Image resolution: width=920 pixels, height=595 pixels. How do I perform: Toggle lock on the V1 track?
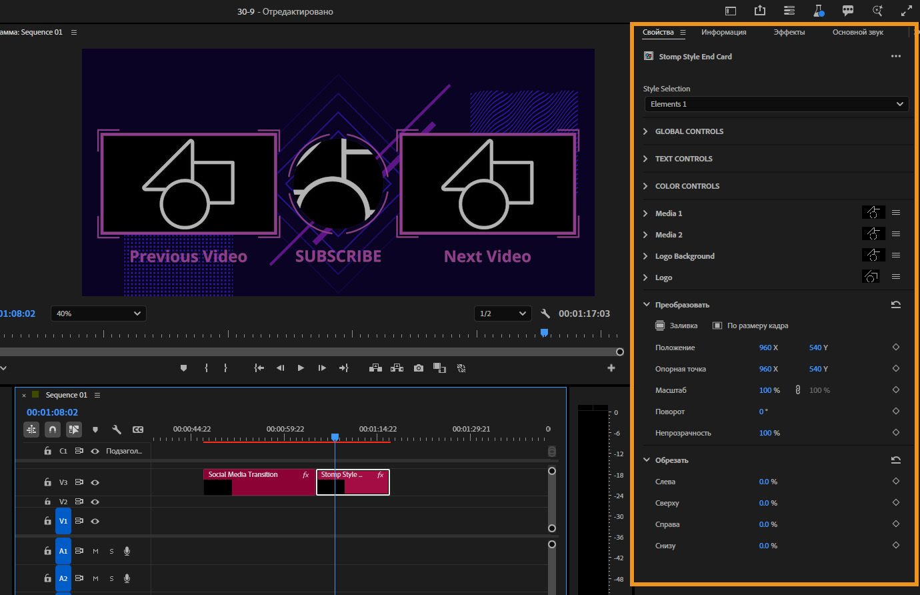click(47, 521)
